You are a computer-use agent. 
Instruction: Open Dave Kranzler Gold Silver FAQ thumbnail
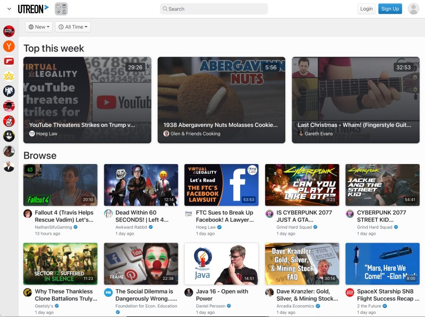click(x=302, y=263)
